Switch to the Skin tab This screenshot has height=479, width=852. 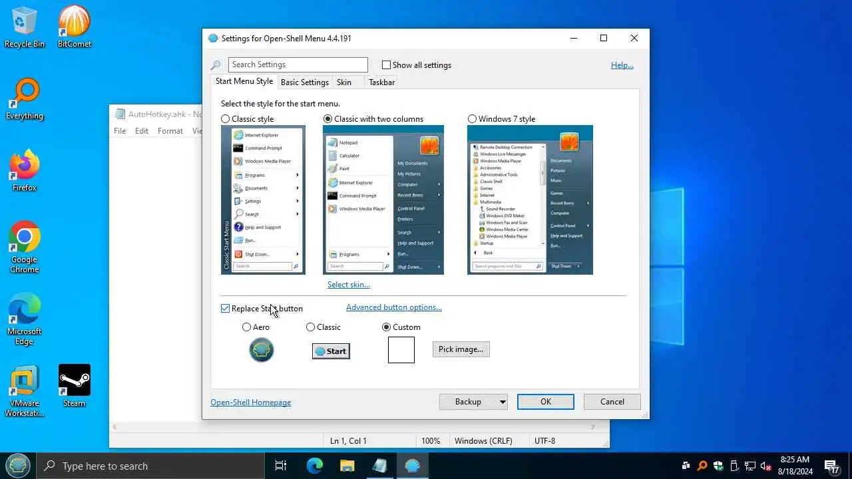click(344, 82)
